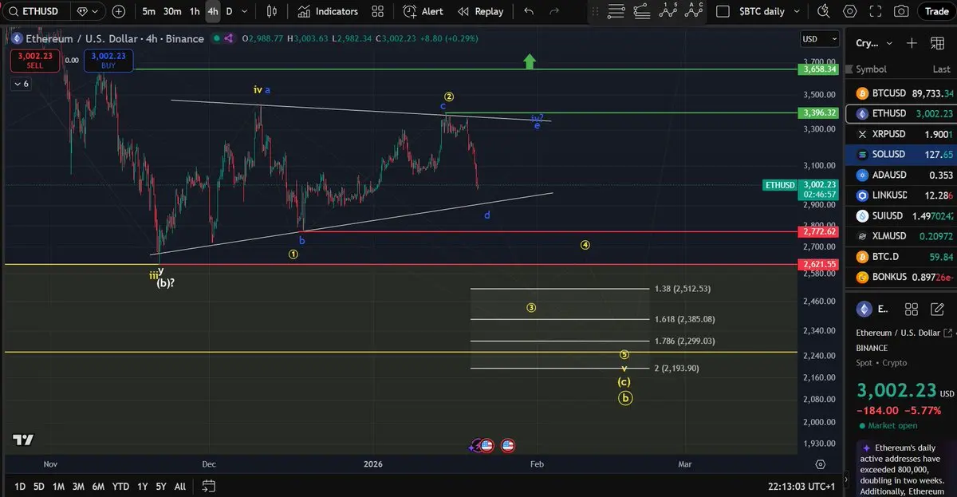Click the green 3,396.32 price level label
957x497 pixels.
(817, 113)
